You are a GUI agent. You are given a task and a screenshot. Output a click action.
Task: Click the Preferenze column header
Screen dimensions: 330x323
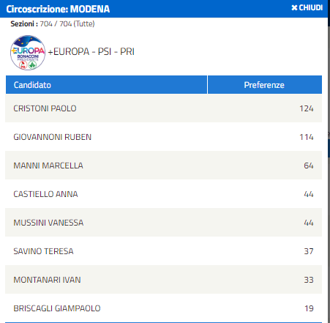pos(265,85)
